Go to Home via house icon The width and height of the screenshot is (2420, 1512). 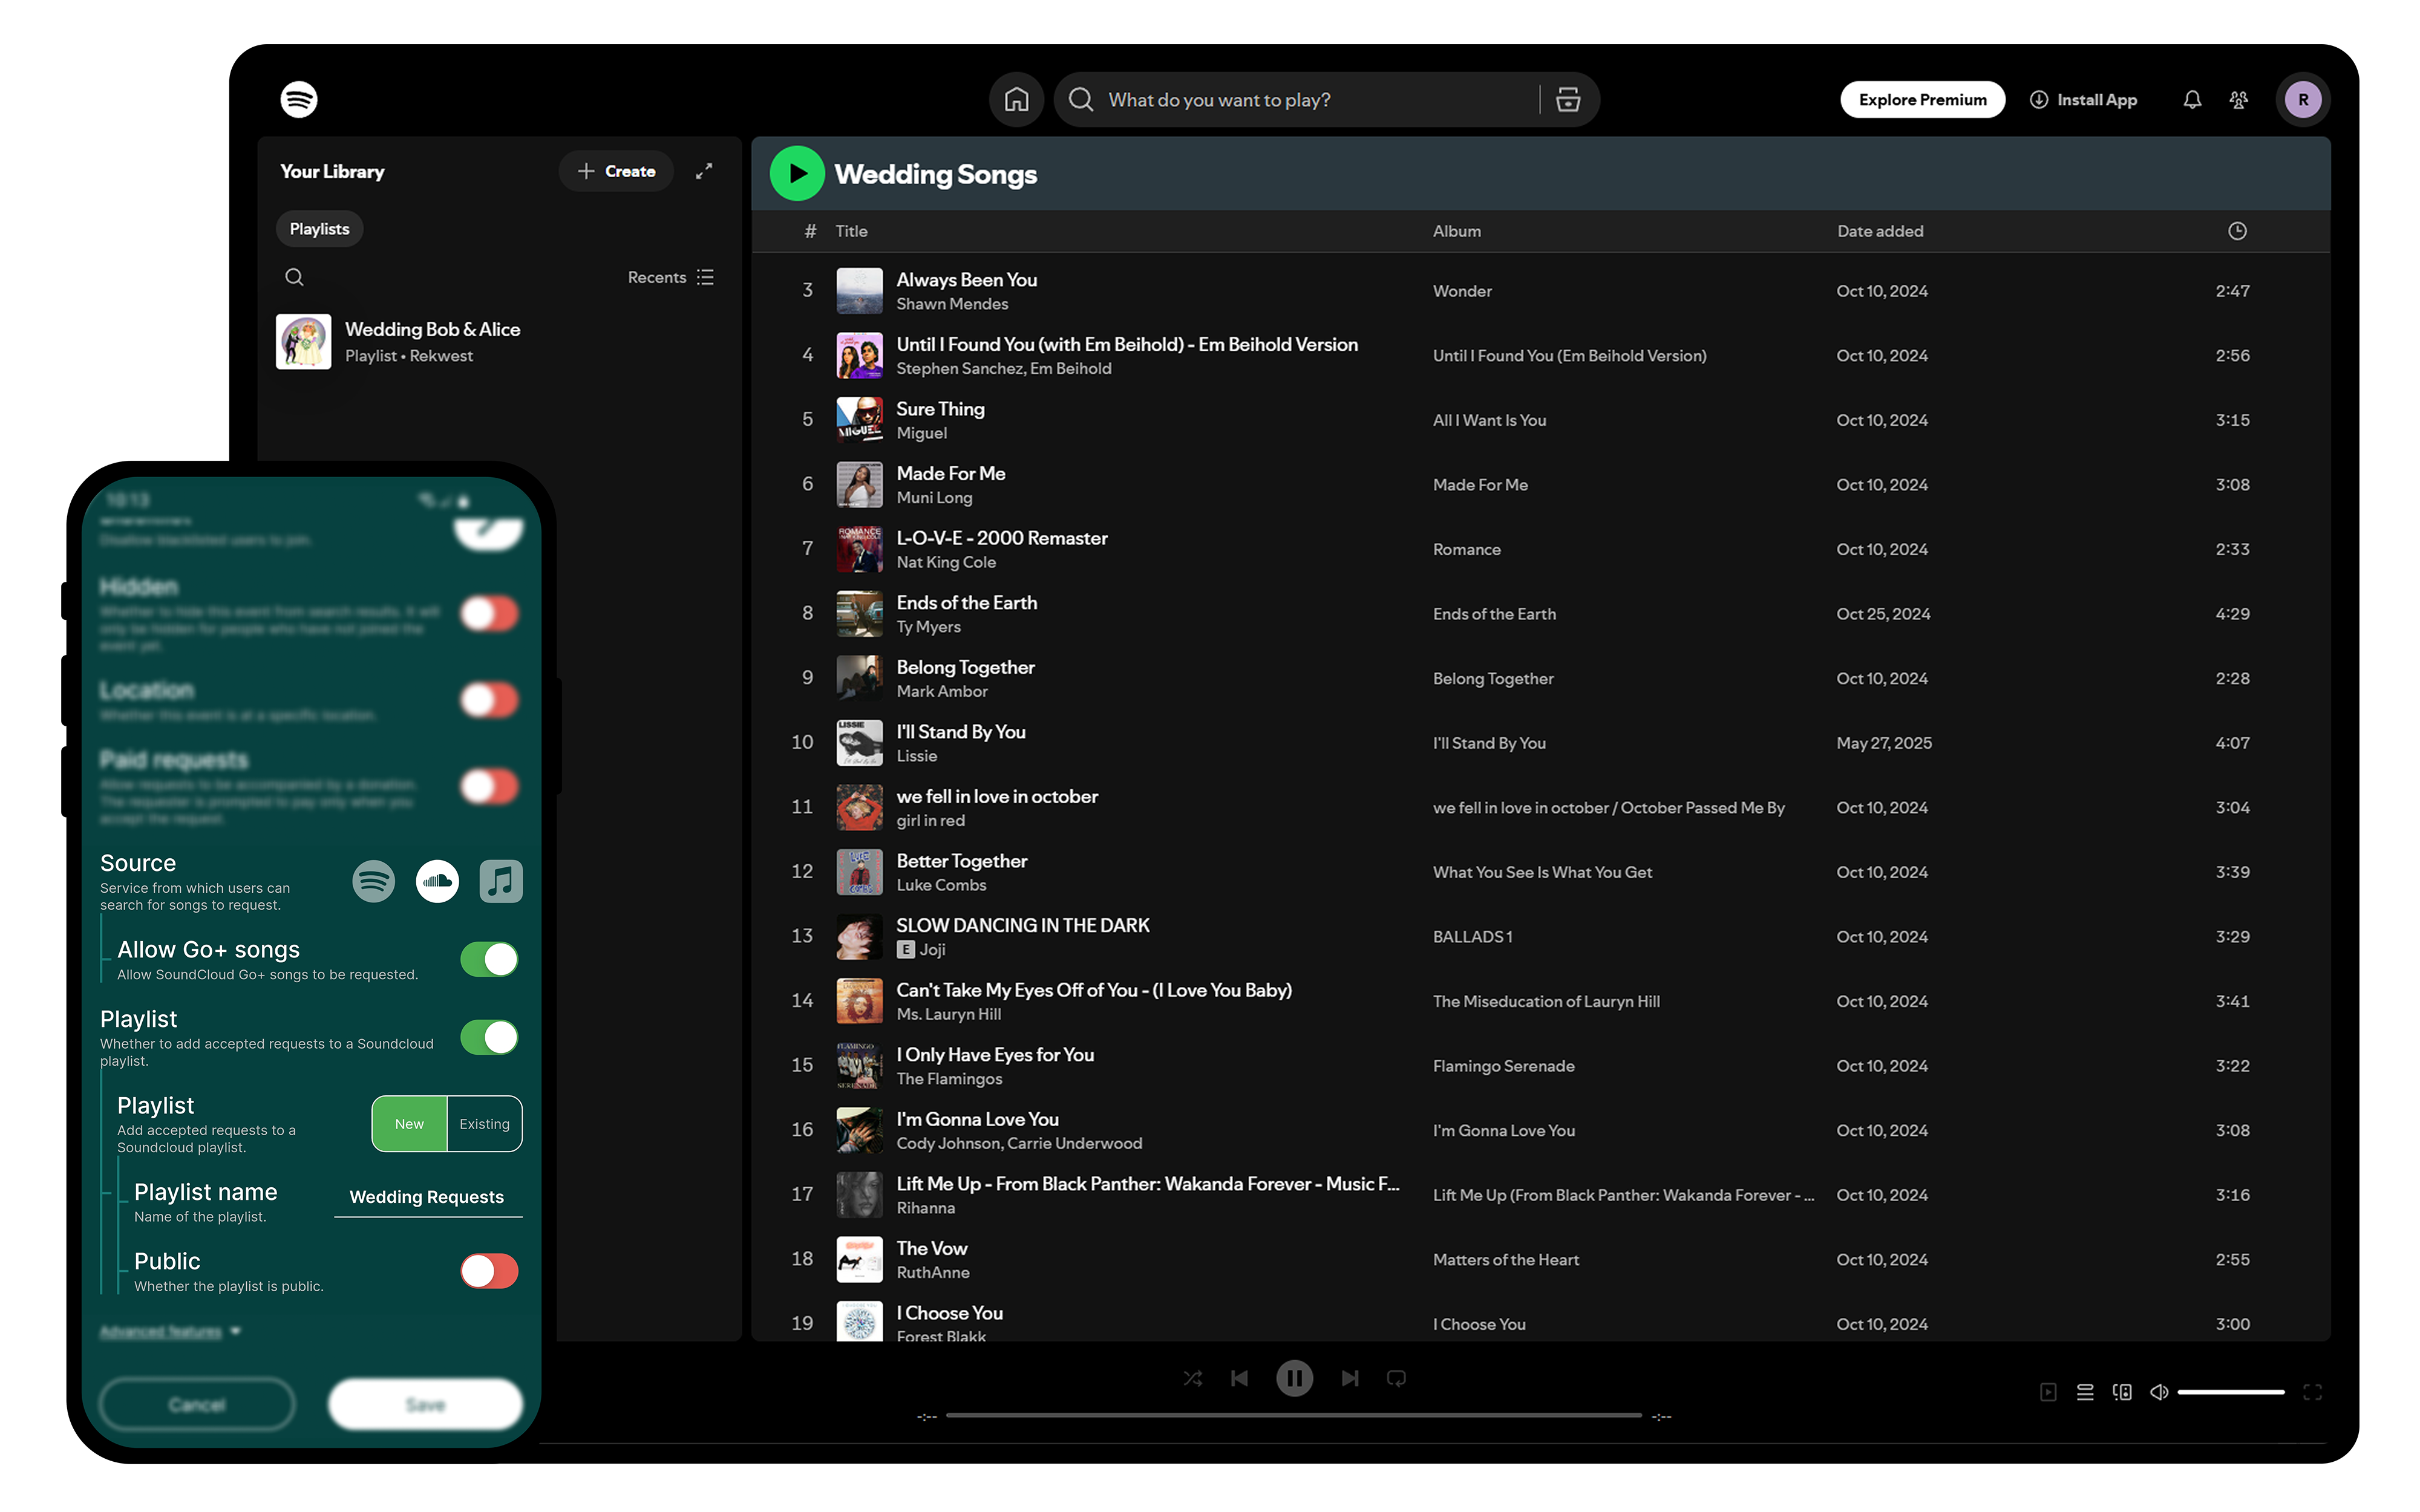(1016, 99)
